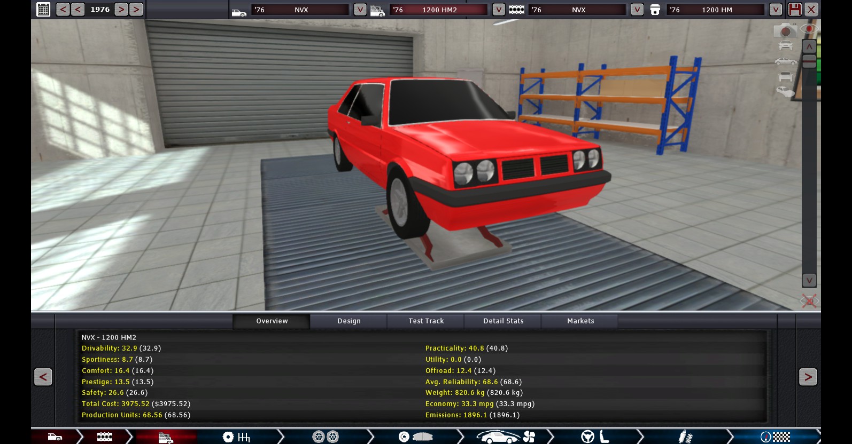Viewport: 852px width, 444px height.
Task: Save the design with the floppy disk icon
Action: (x=795, y=9)
